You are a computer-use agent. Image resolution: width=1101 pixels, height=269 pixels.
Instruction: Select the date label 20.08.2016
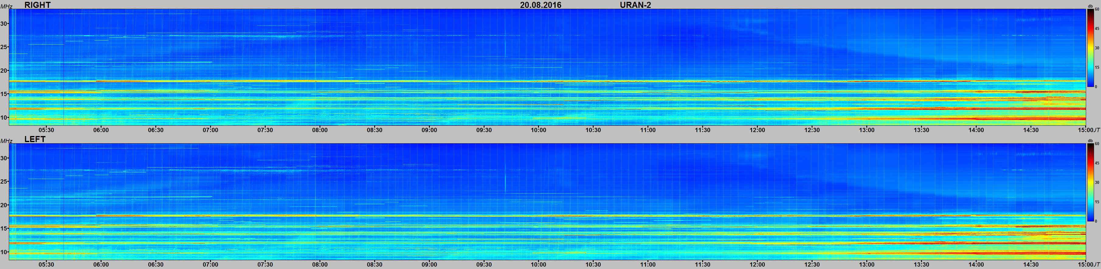pos(541,5)
